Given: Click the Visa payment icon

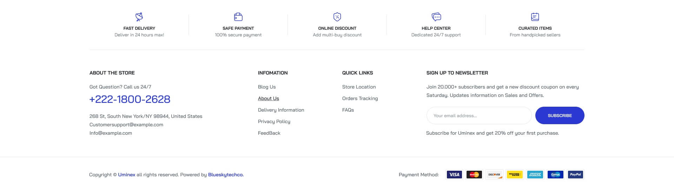Looking at the screenshot, I should coord(454,175).
